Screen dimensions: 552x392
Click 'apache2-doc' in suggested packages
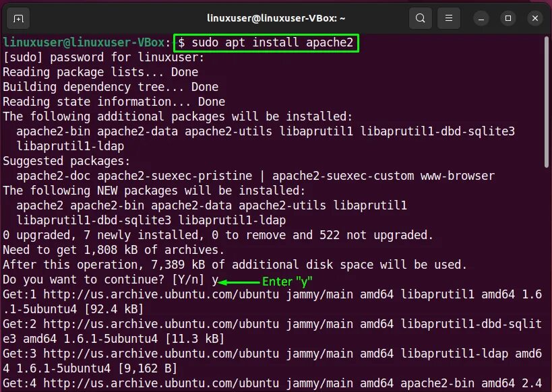[x=53, y=176]
